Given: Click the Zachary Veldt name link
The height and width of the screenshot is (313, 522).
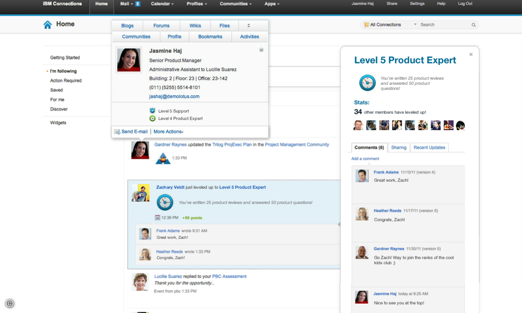Looking at the screenshot, I should 171,187.
